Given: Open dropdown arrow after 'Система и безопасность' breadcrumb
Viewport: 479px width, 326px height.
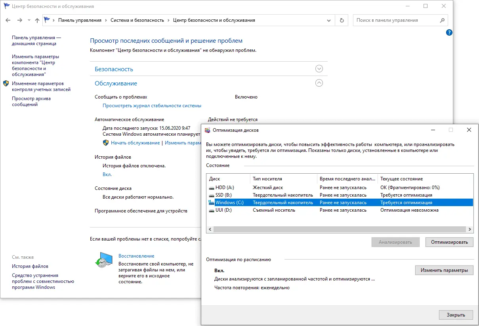Looking at the screenshot, I should 168,20.
